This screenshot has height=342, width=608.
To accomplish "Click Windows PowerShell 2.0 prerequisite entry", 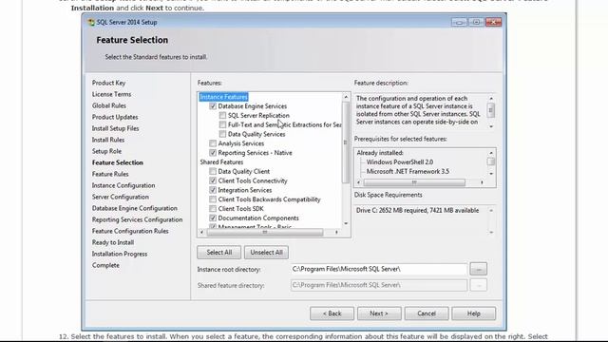I will (400, 162).
